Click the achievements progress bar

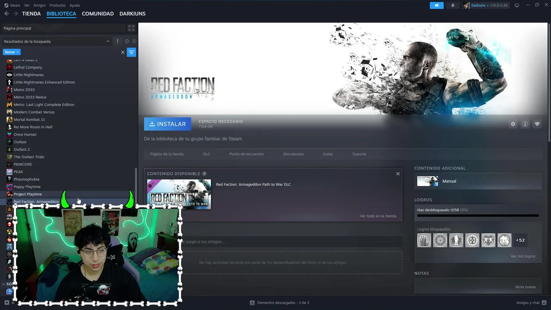tap(478, 215)
